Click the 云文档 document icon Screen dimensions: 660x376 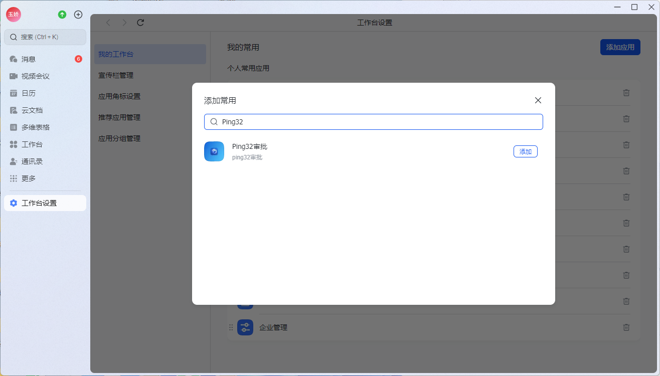(14, 110)
